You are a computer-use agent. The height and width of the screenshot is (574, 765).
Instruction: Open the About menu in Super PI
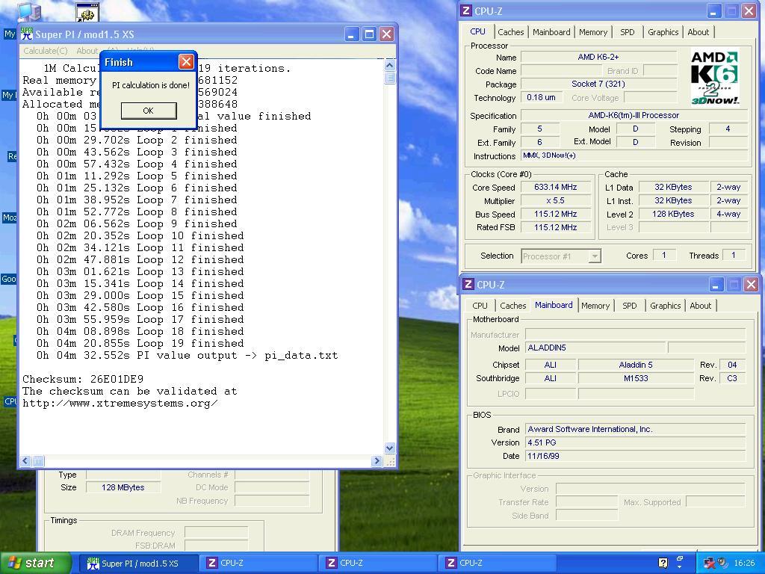pos(87,51)
